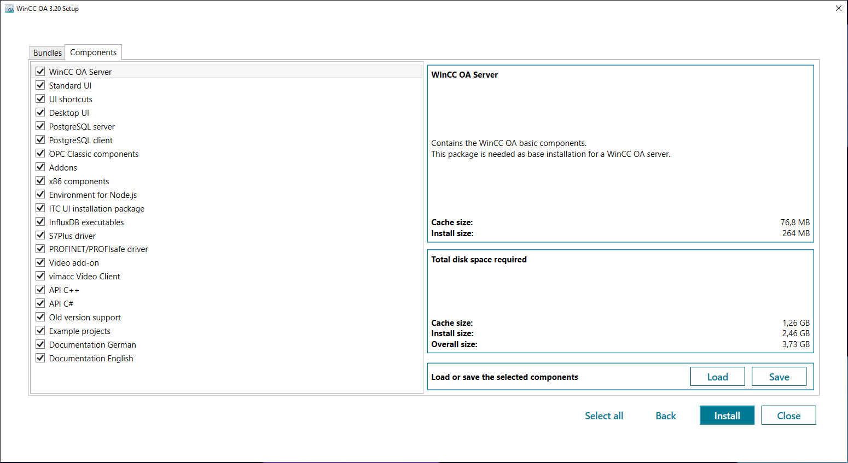Screen dimensions: 848x463
Task: Click the Close button beside Install
Action: point(788,415)
